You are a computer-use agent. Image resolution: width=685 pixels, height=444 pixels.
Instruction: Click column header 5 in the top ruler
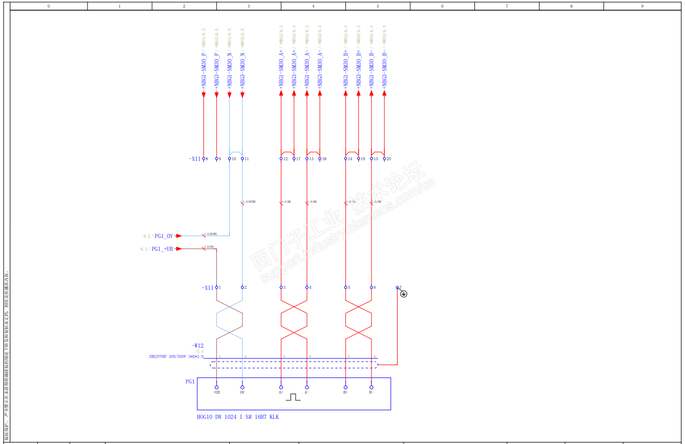[378, 6]
